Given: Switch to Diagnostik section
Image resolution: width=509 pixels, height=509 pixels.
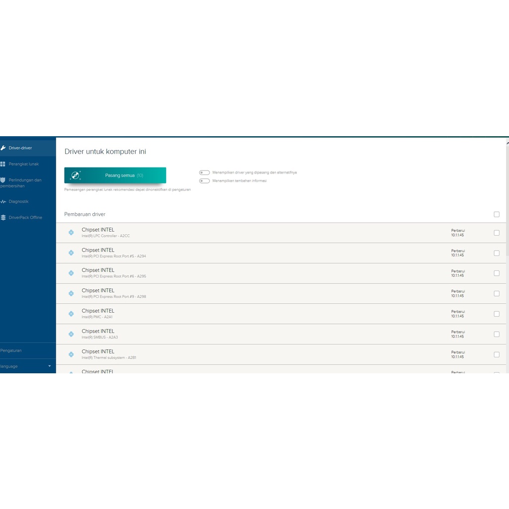Looking at the screenshot, I should [x=28, y=202].
